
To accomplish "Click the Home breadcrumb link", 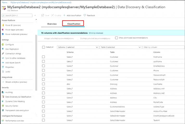I will pos(4,2).
